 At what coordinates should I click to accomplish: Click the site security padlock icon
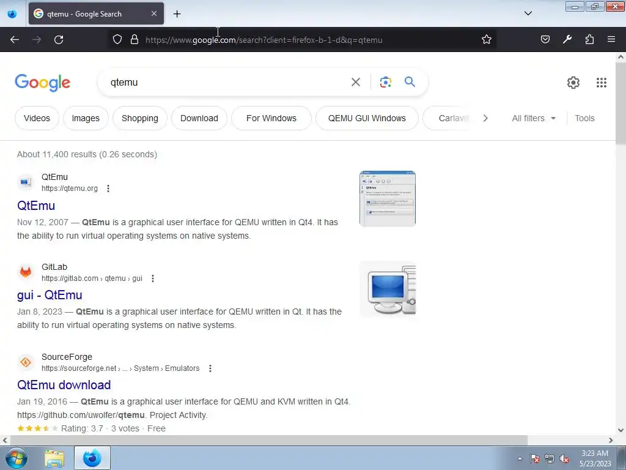click(x=134, y=40)
